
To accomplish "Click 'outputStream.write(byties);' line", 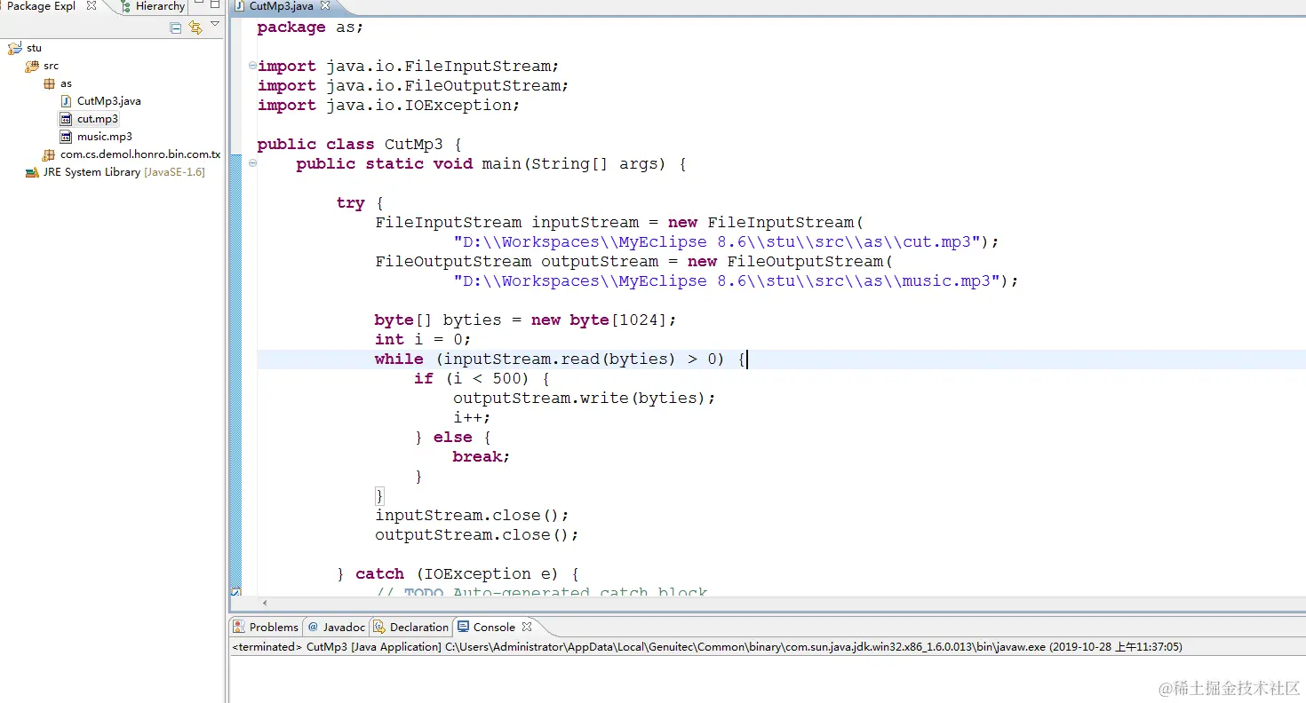I will 585,398.
